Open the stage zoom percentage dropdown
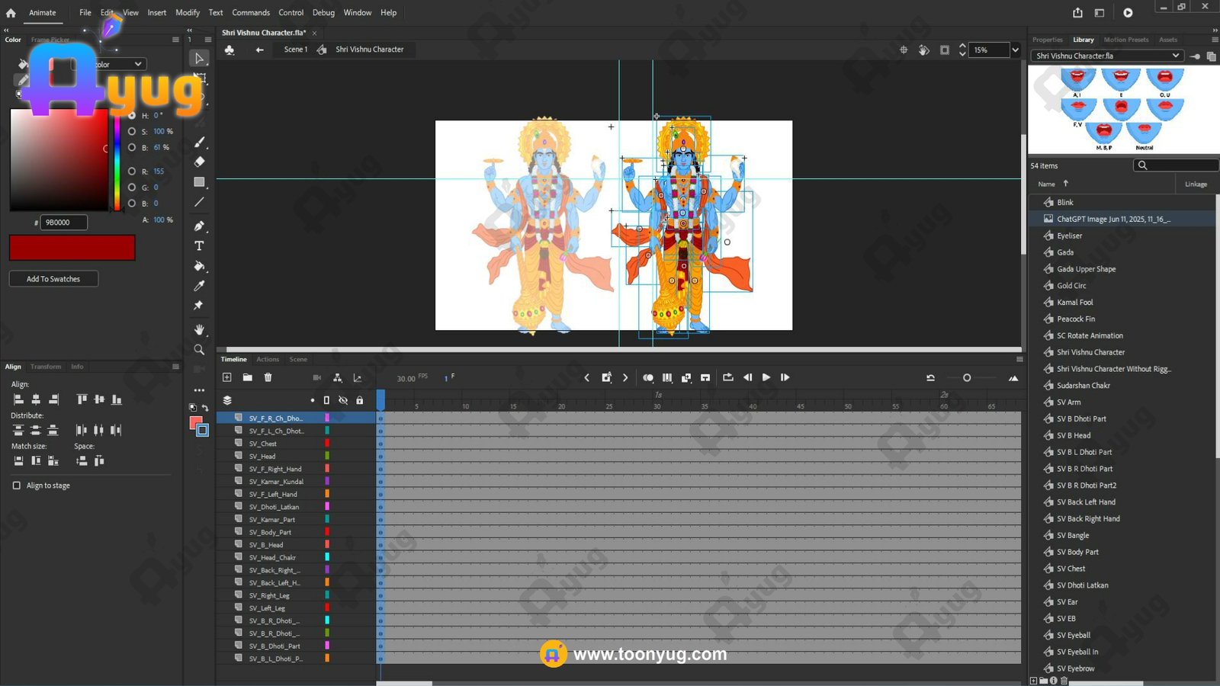Screen dimensions: 1220x686 (1015, 50)
